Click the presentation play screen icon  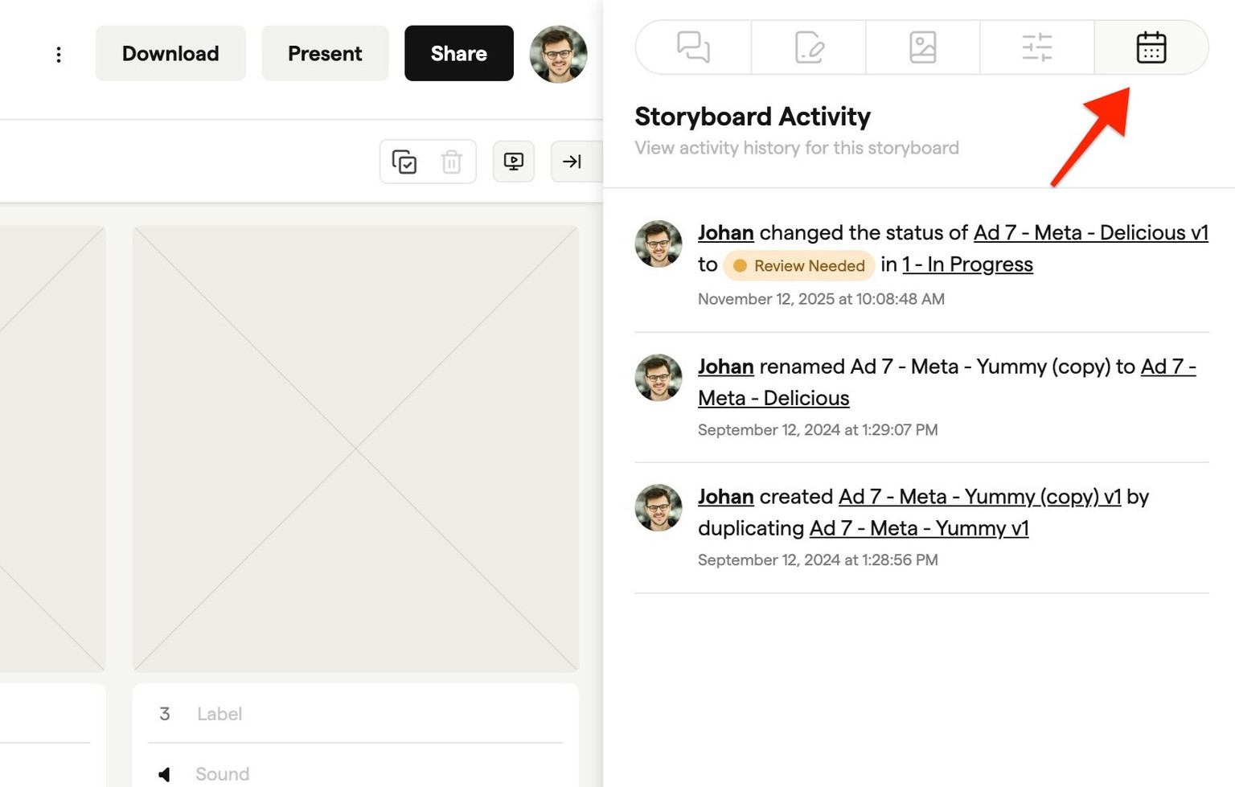click(x=514, y=162)
